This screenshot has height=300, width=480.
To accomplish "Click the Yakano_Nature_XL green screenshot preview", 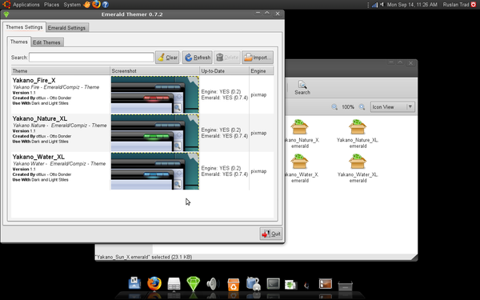I will click(x=155, y=133).
